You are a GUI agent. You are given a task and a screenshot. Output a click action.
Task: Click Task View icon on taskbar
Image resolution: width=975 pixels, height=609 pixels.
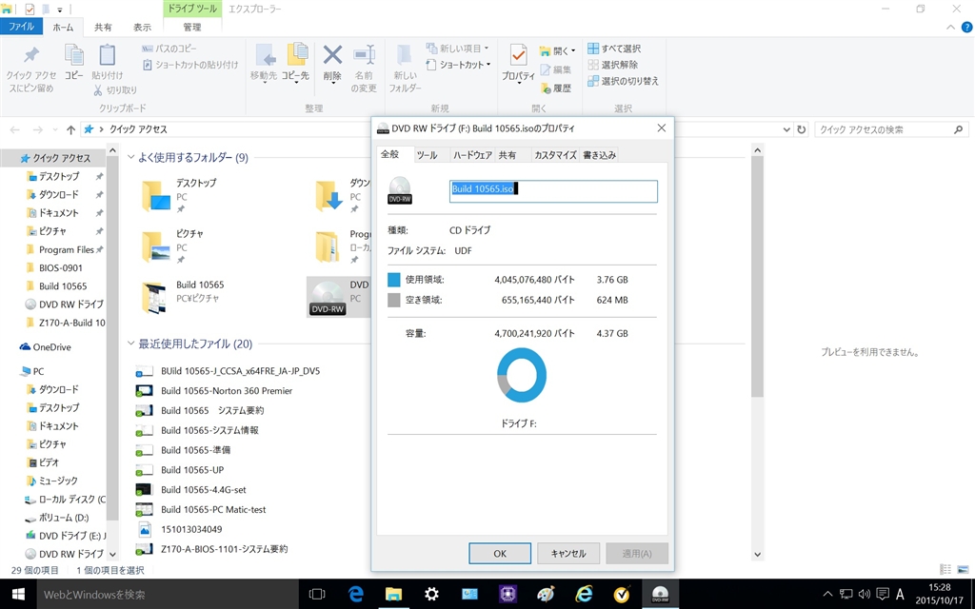pos(317,594)
